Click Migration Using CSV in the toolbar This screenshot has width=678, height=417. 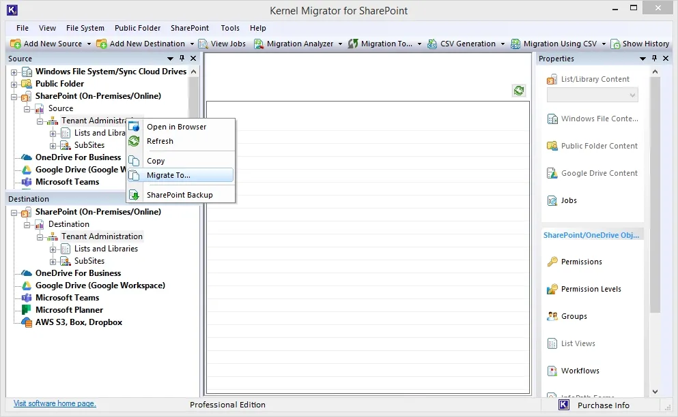555,44
